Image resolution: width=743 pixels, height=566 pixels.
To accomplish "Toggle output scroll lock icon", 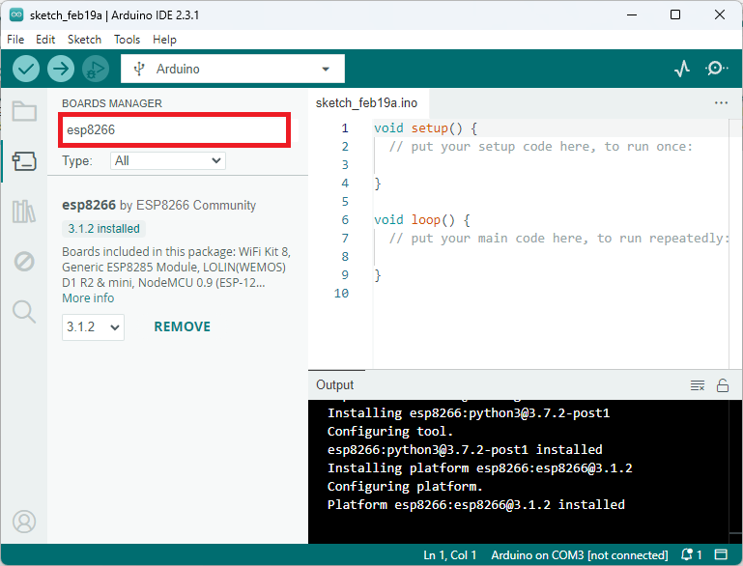I will click(x=723, y=385).
